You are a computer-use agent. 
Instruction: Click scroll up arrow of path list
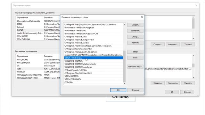pyautogui.click(x=124, y=25)
